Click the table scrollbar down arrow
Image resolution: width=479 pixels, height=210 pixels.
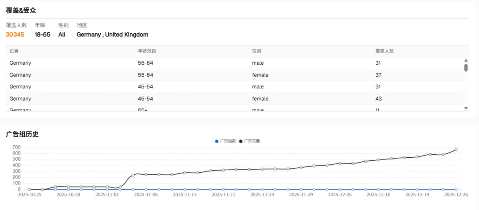click(x=466, y=108)
